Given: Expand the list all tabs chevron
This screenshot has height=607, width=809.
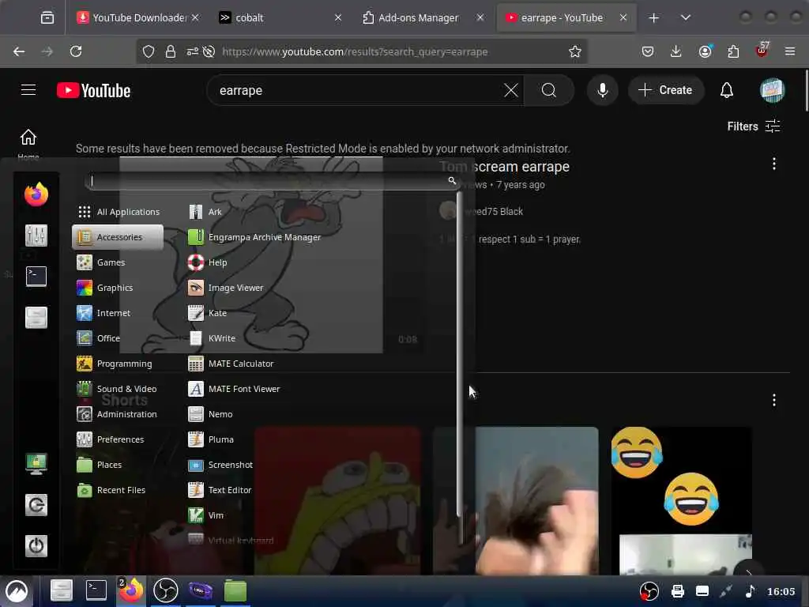Looking at the screenshot, I should click(x=685, y=17).
